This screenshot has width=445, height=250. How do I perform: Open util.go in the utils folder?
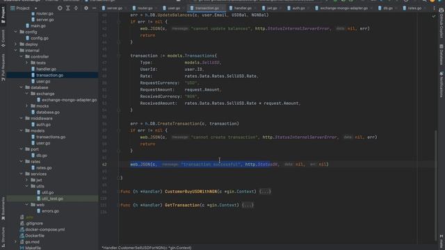pyautogui.click(x=48, y=192)
